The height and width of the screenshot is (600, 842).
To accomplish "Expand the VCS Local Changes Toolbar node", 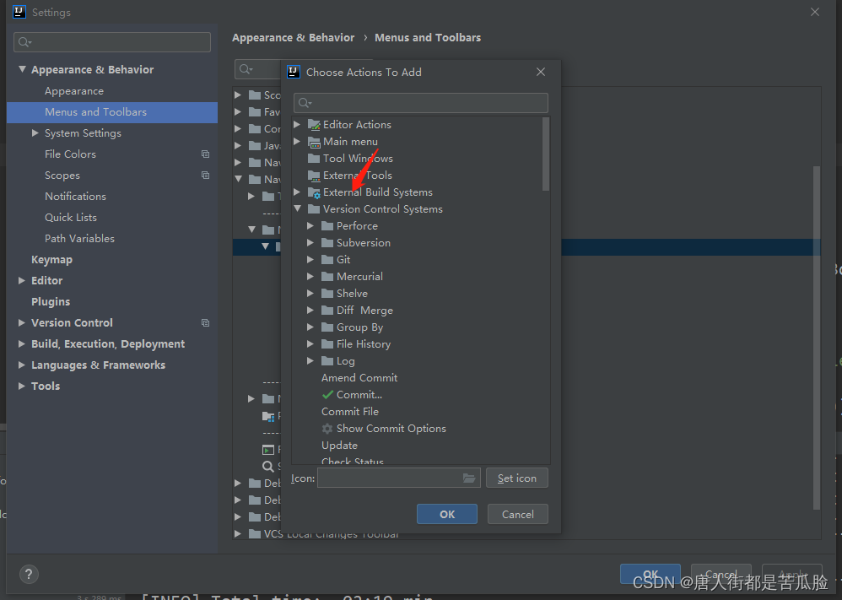I will pyautogui.click(x=237, y=534).
